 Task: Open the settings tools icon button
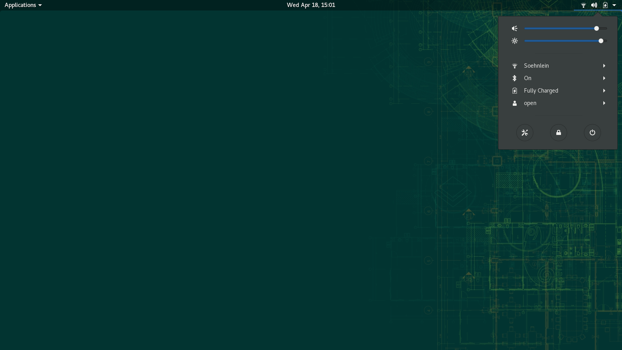pos(524,133)
